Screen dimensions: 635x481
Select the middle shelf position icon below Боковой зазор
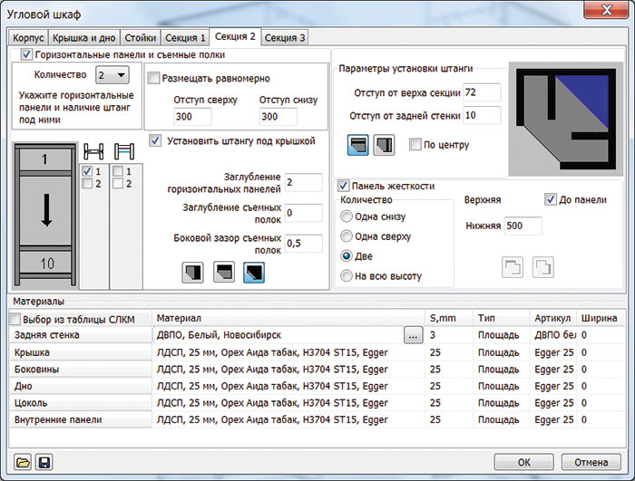tap(224, 272)
